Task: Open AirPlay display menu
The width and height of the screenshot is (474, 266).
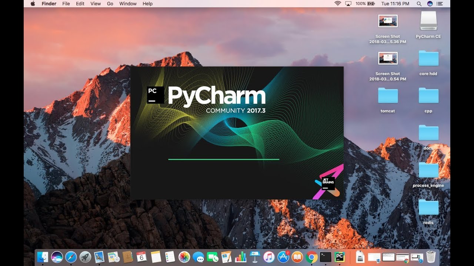Action: coord(348,4)
